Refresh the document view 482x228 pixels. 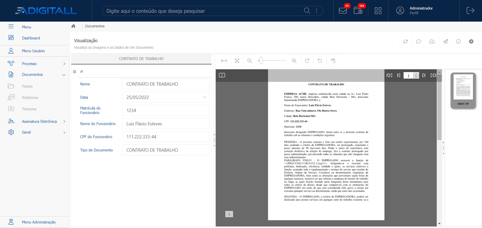pyautogui.click(x=406, y=41)
